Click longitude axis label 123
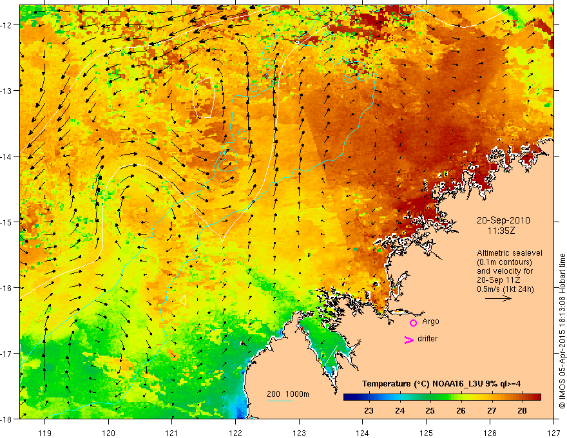 (299, 433)
